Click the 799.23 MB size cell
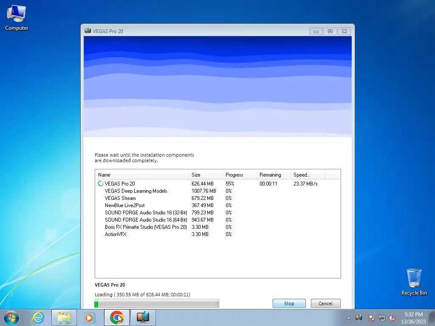 pyautogui.click(x=203, y=212)
